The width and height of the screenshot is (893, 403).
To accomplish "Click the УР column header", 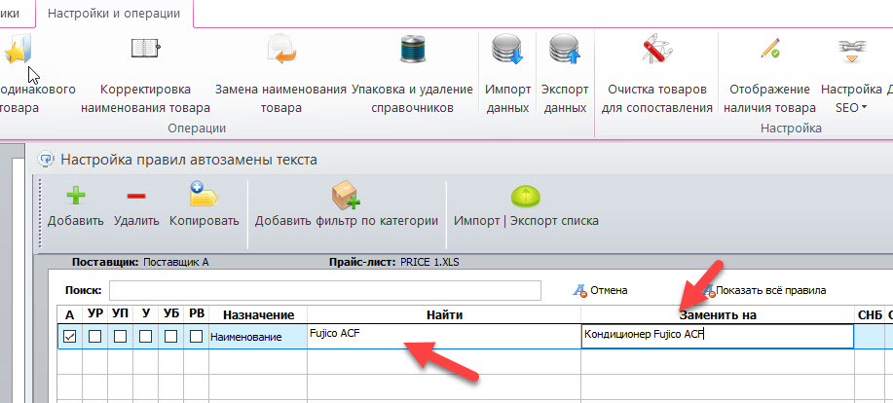I will 94,314.
